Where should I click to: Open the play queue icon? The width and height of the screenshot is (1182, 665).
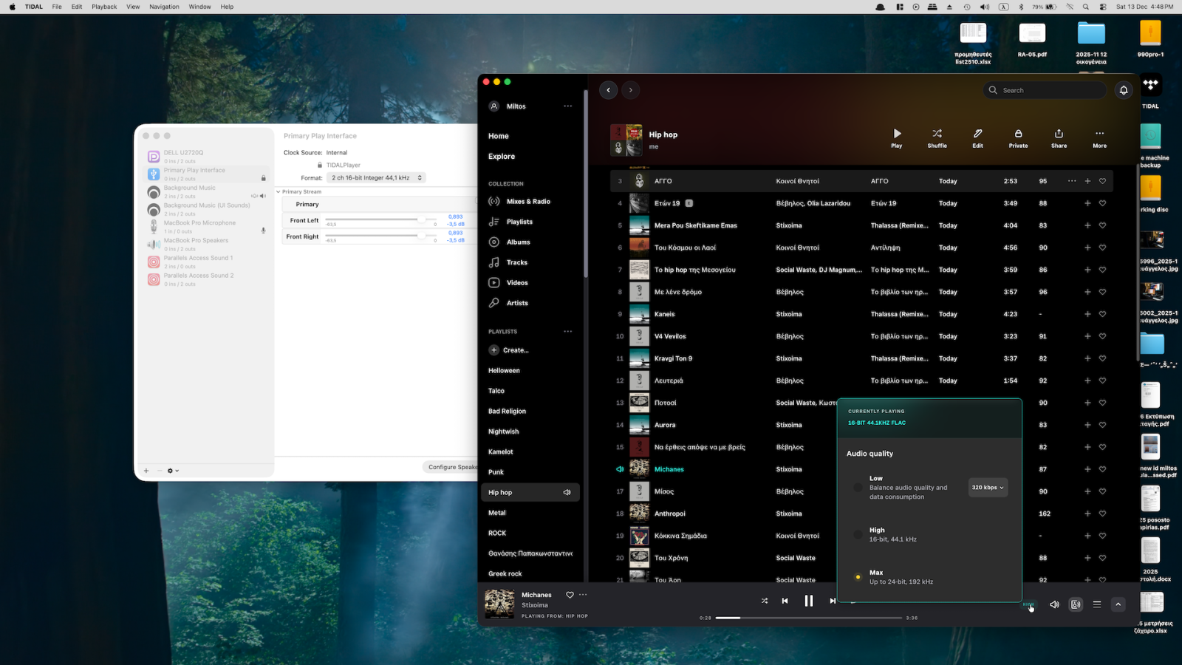pos(1097,604)
